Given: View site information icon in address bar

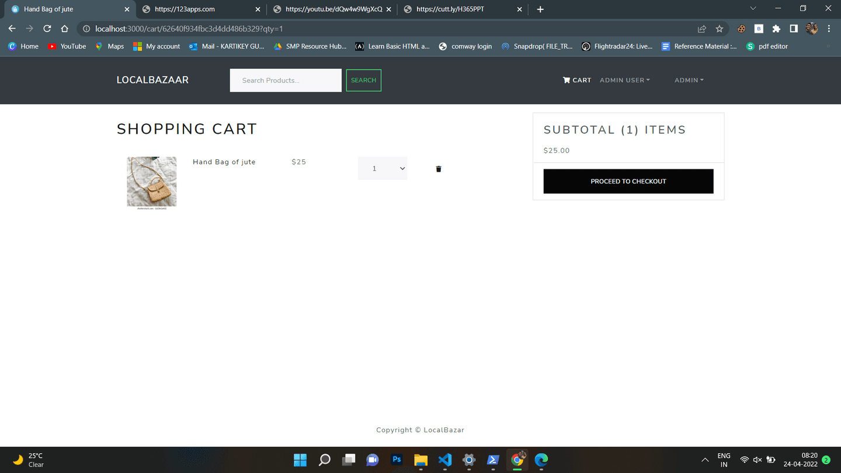Looking at the screenshot, I should [x=86, y=29].
